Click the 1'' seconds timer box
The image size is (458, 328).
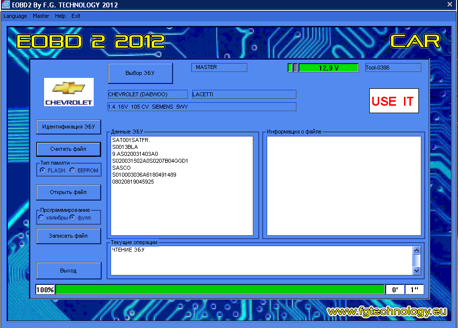tap(414, 290)
